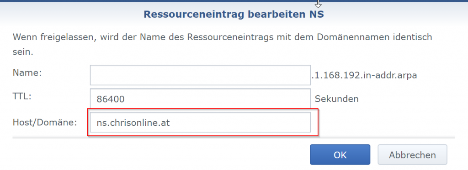This screenshot has width=468, height=170.
Task: Select the Host/Domäne field with ns.chrisonline.at
Action: (200, 122)
